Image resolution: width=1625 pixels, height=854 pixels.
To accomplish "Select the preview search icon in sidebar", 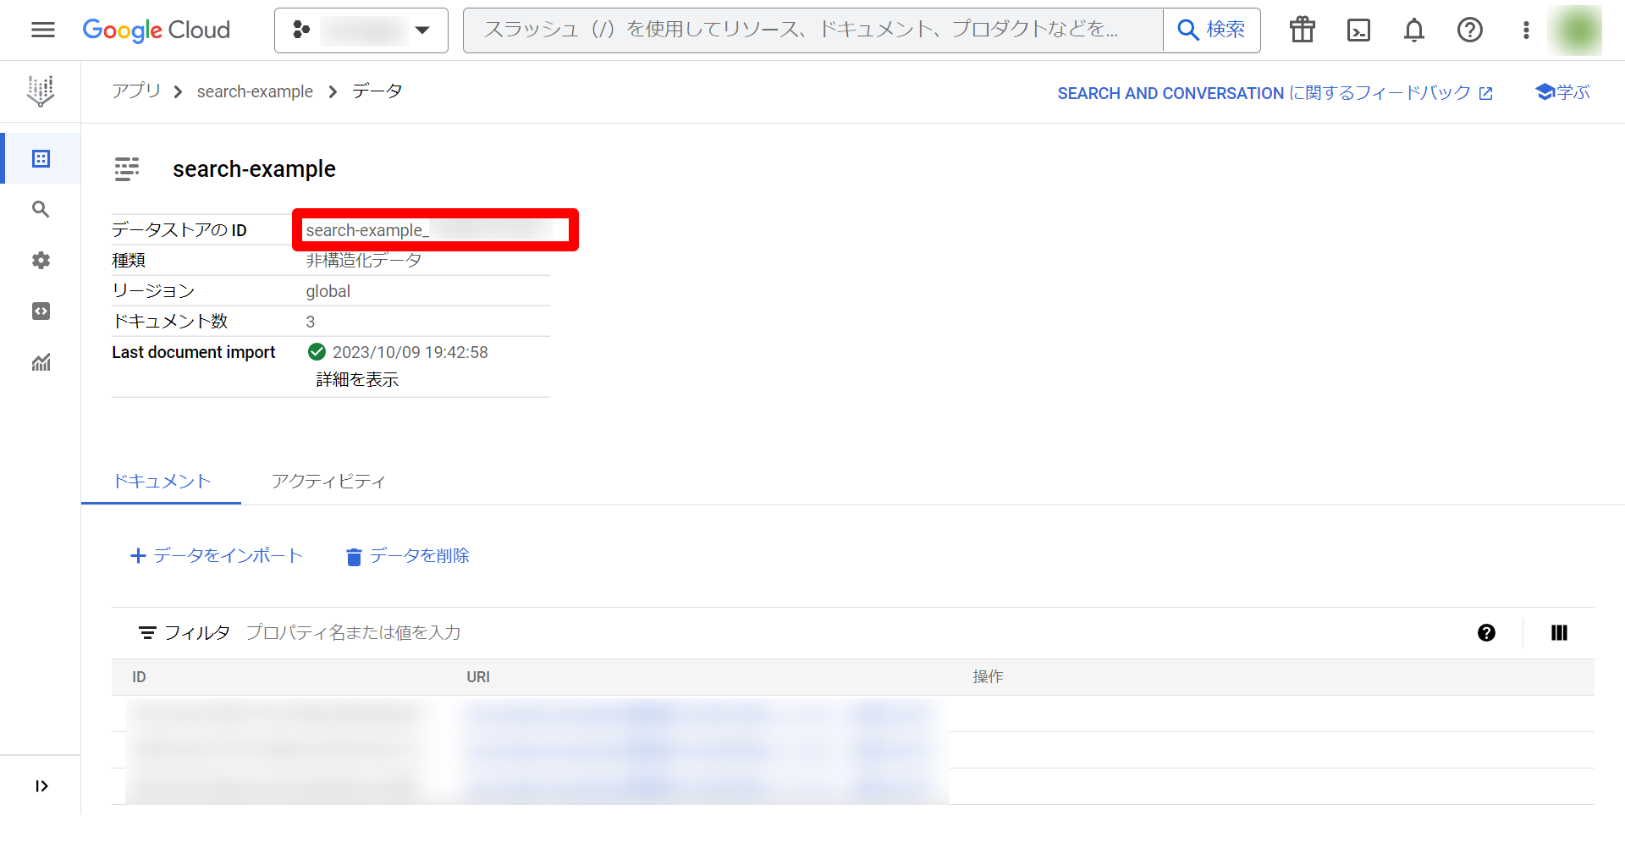I will pyautogui.click(x=40, y=209).
